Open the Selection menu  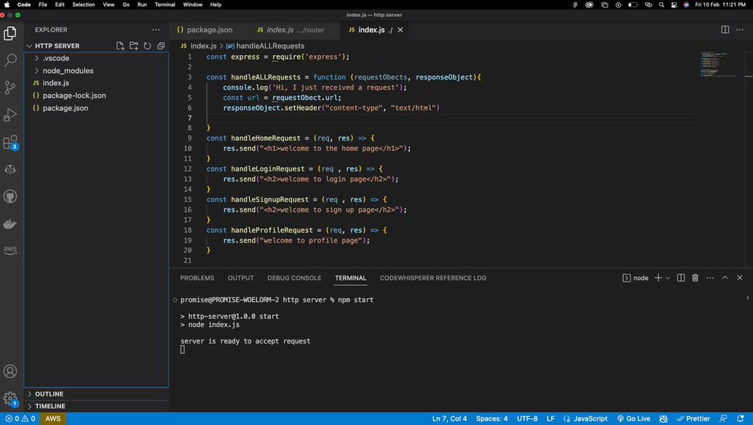pos(84,4)
